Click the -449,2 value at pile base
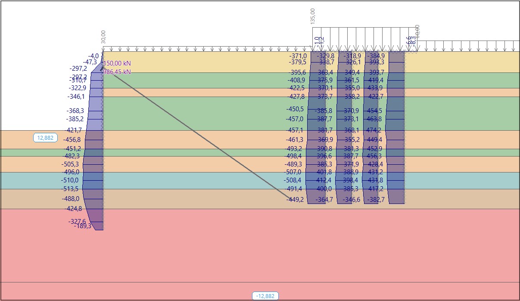Screen dimensions: 520x301 [x=295, y=199]
